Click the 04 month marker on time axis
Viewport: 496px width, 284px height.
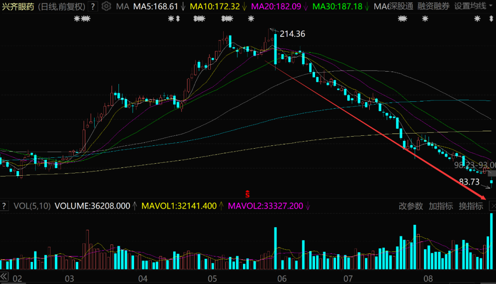coord(143,278)
